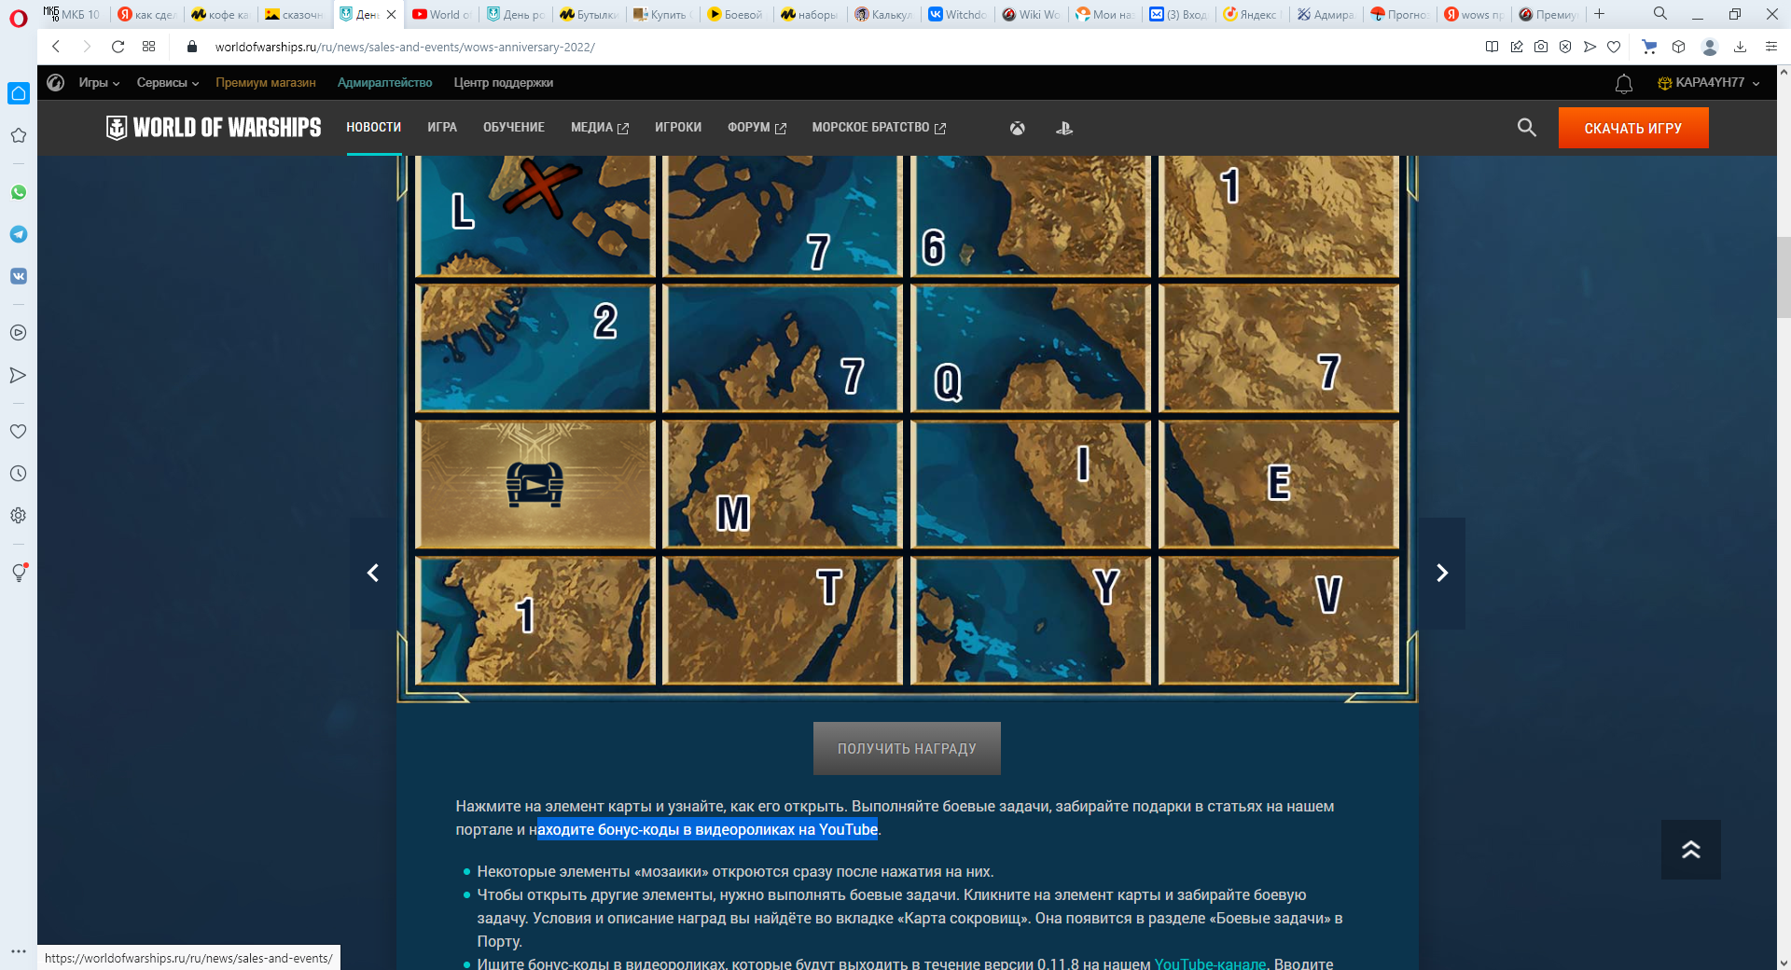Click the PlayStation platform icon

coord(1064,128)
